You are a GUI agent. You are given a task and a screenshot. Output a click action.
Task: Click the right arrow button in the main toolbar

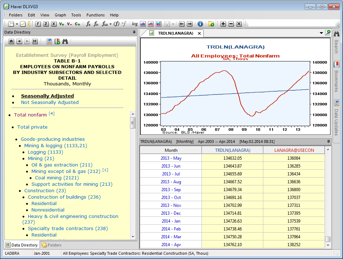click(x=190, y=24)
